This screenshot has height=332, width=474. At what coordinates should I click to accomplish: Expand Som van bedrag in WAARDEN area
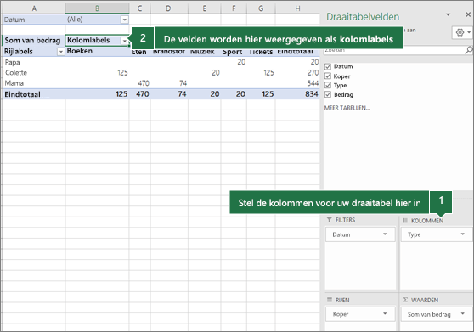tap(462, 314)
